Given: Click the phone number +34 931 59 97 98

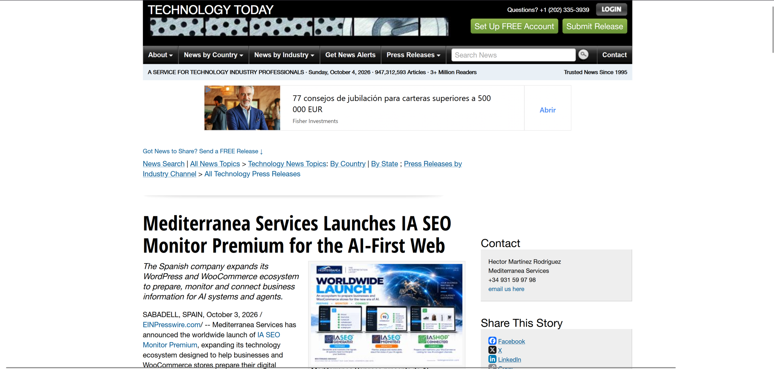Looking at the screenshot, I should pos(512,280).
